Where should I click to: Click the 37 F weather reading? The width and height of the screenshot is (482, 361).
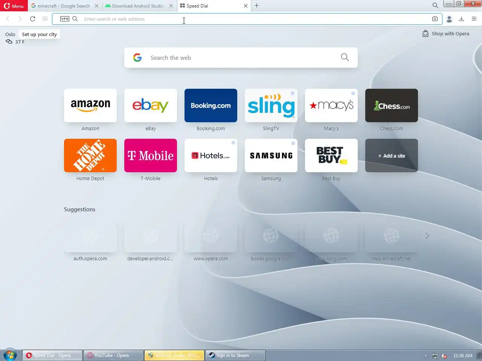[x=20, y=42]
